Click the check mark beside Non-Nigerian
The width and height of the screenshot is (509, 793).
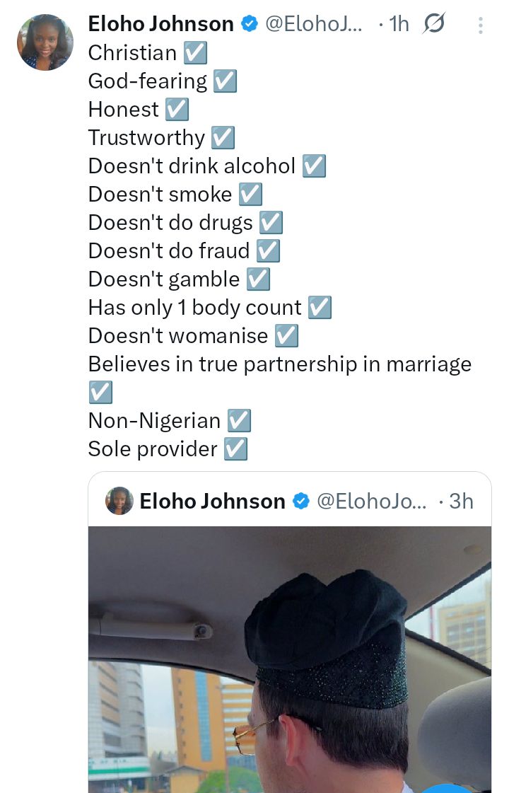tap(239, 421)
